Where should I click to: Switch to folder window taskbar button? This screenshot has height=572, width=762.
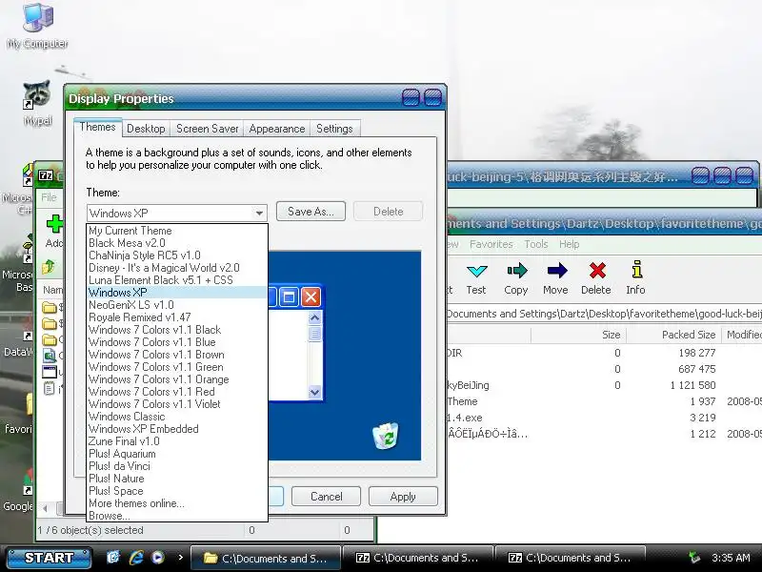[x=266, y=558]
